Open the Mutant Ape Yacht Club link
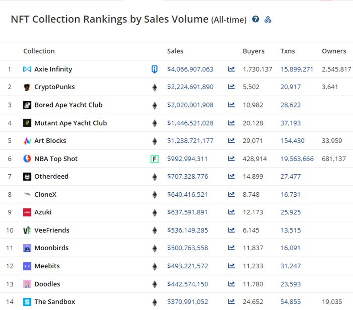353x310 pixels. (71, 123)
